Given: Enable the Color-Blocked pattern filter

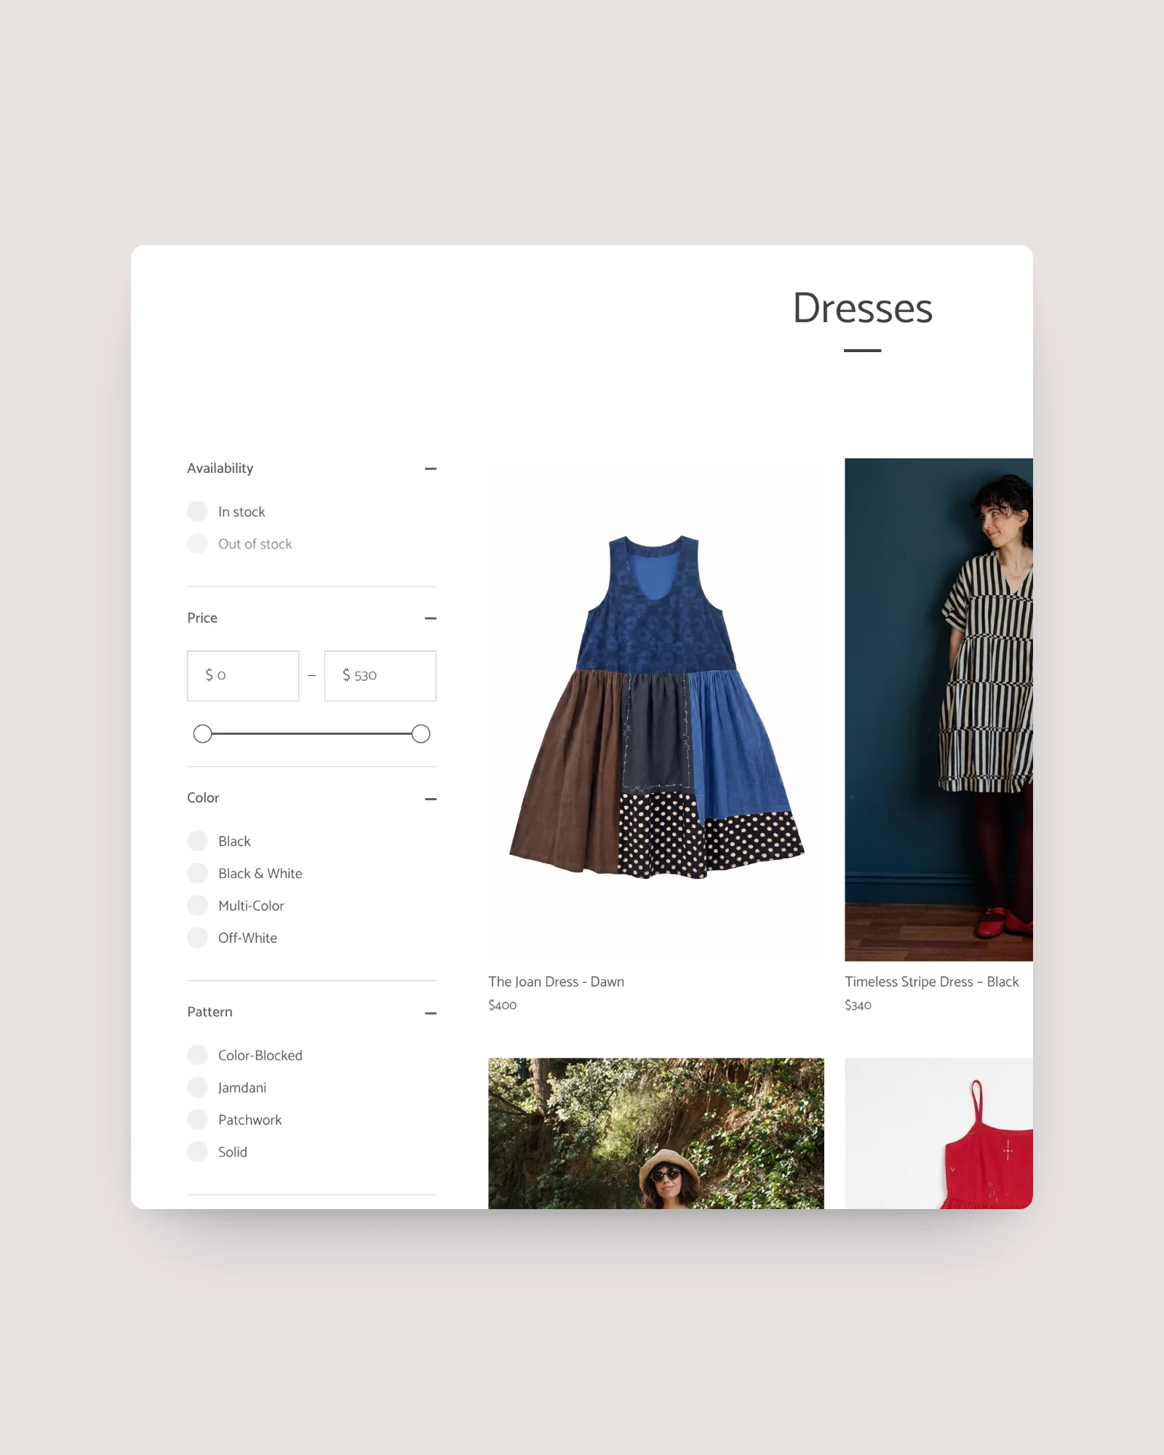Looking at the screenshot, I should tap(198, 1055).
